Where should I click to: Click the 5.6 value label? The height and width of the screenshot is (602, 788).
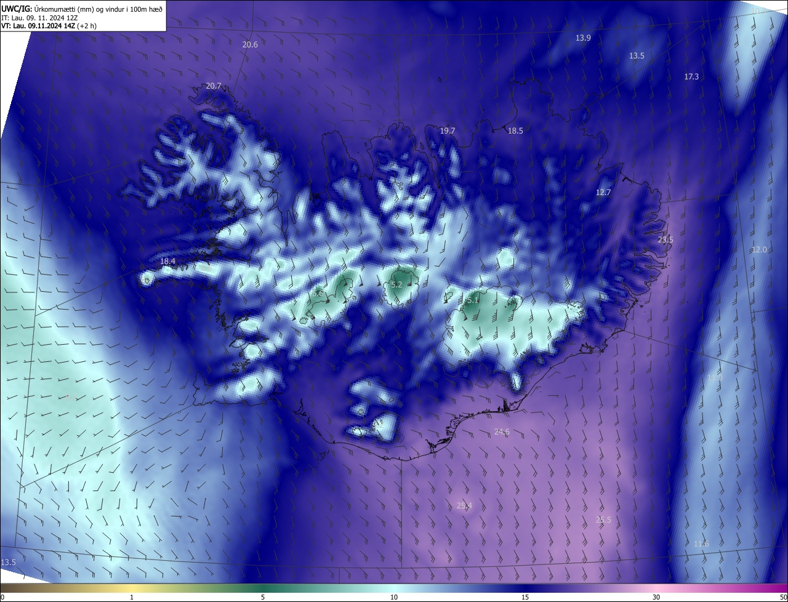click(318, 294)
